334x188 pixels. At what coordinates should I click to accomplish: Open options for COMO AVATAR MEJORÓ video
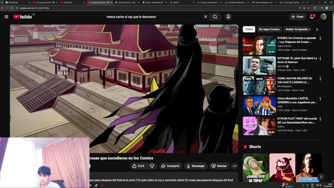coord(320,79)
